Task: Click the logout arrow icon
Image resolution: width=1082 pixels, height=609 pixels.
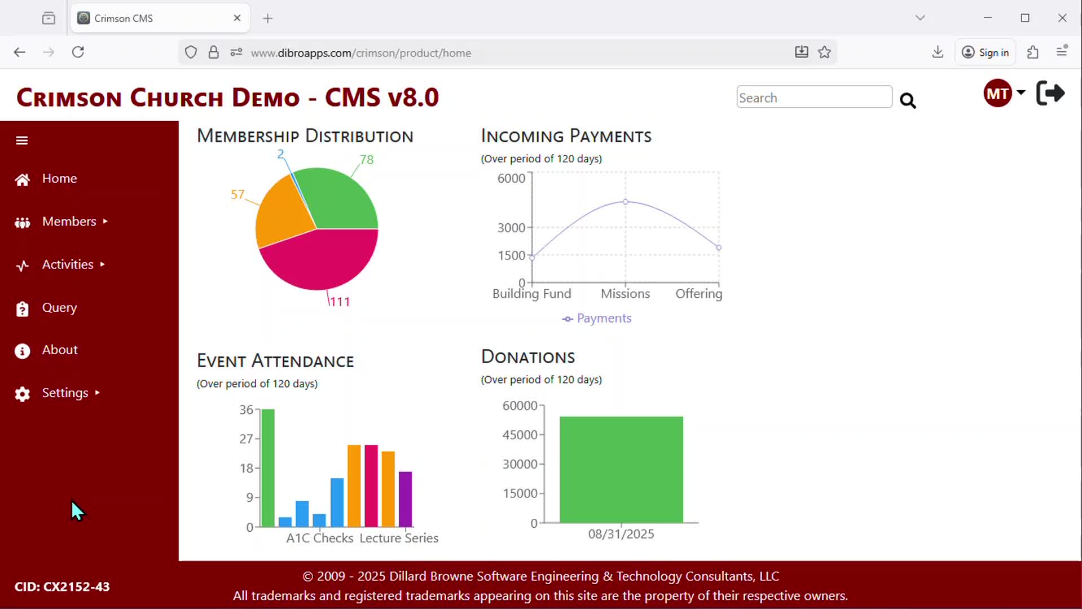Action: (1050, 94)
